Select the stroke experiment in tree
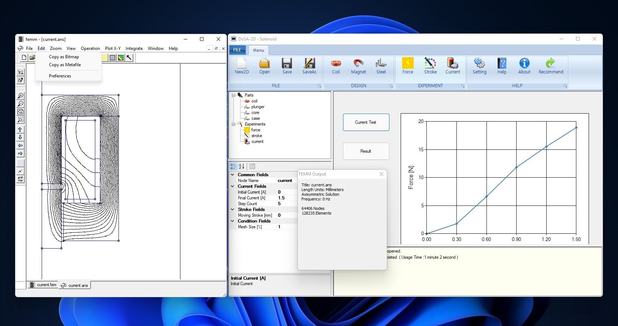Viewport: 618px width, 326px height. coord(257,136)
